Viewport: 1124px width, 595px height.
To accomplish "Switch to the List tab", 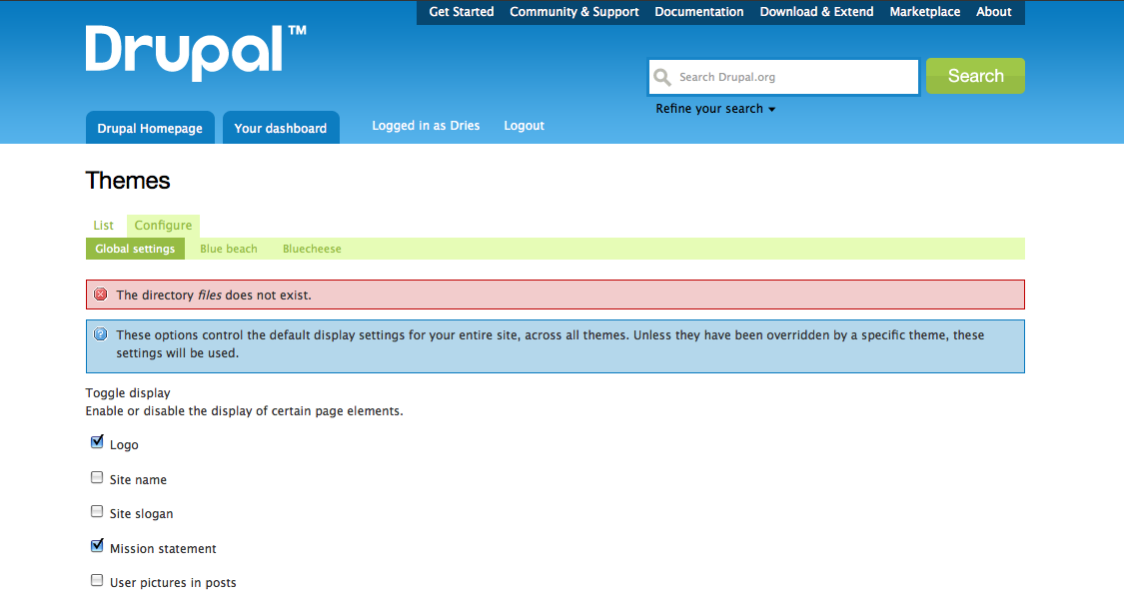I will pos(103,225).
